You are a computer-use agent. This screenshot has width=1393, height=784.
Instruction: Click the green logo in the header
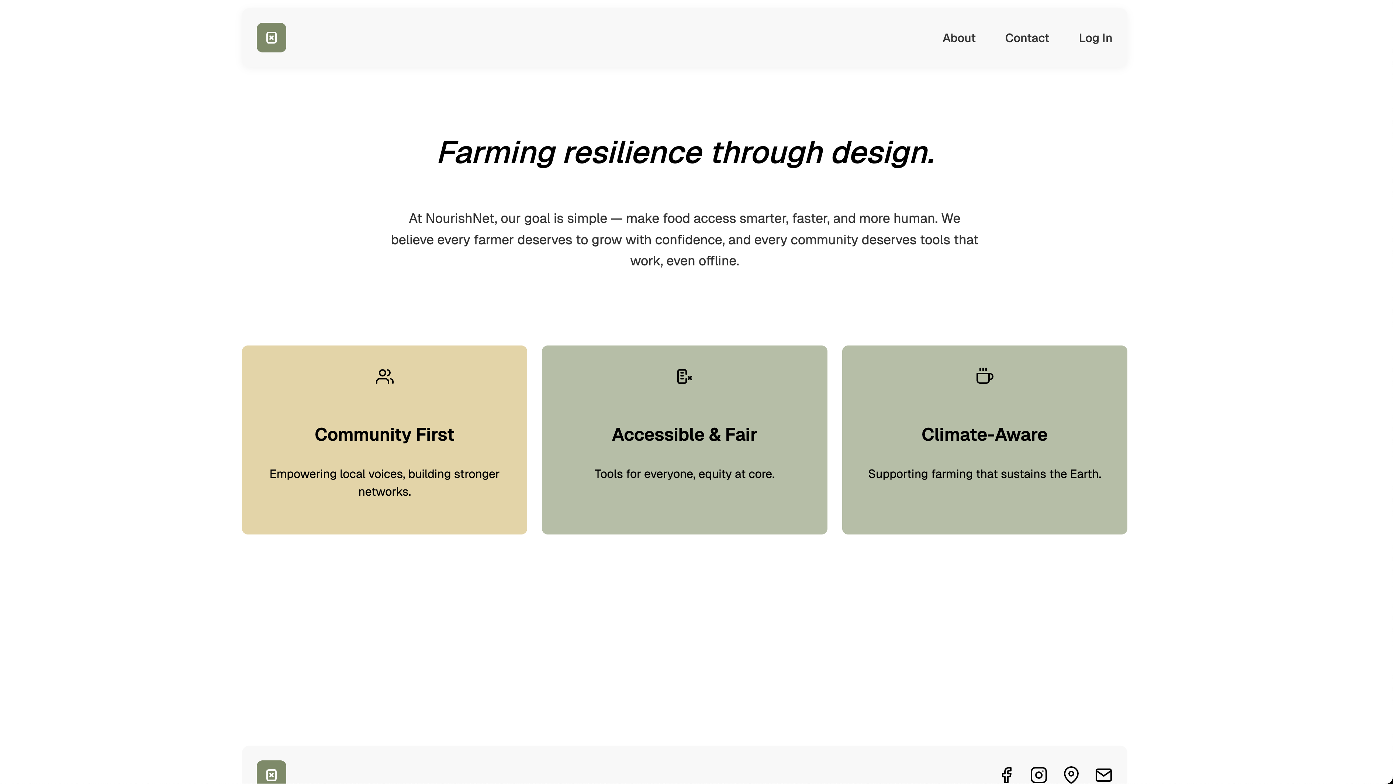click(271, 38)
